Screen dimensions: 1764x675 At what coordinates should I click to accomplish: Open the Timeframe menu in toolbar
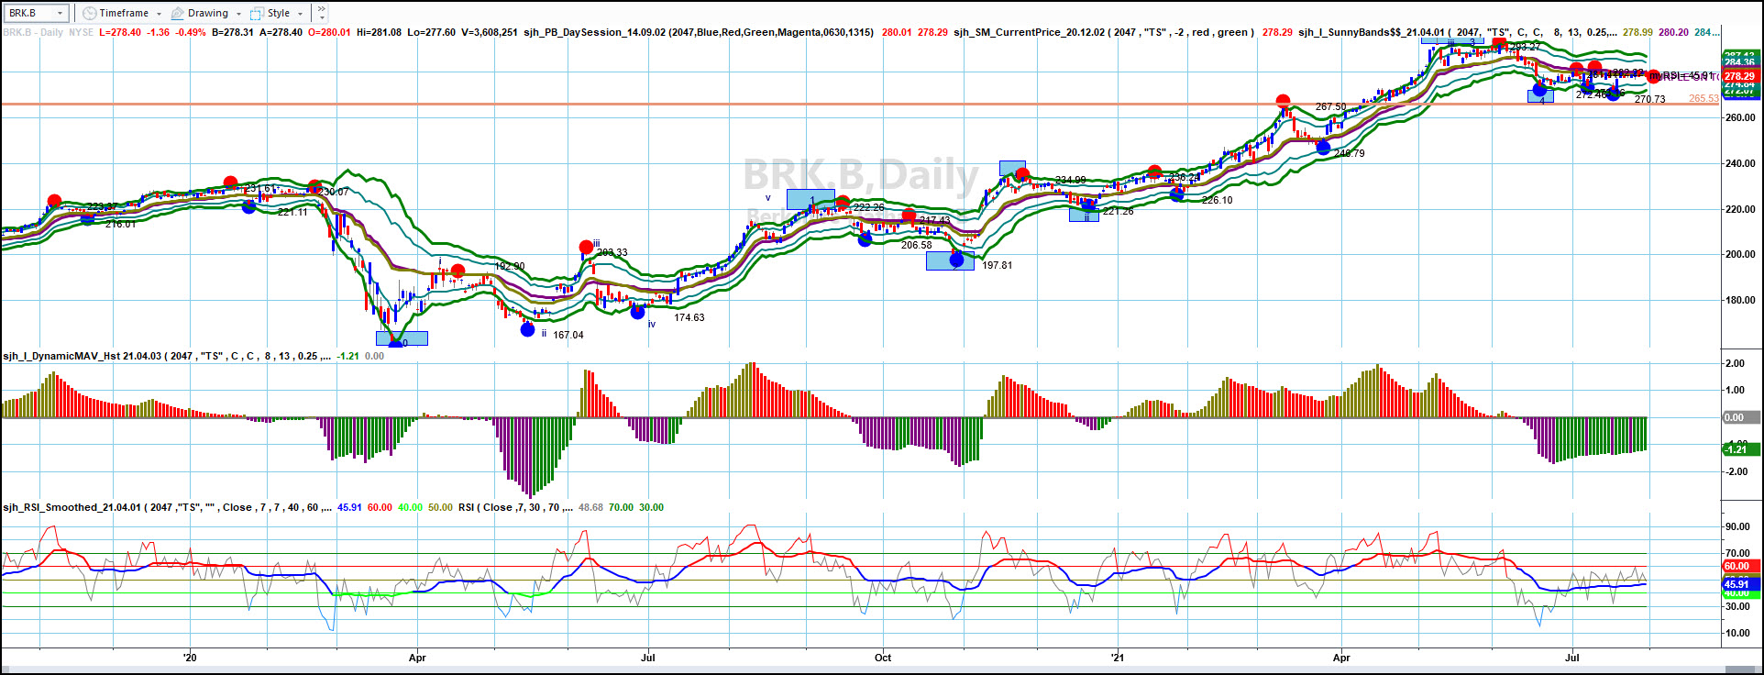121,13
